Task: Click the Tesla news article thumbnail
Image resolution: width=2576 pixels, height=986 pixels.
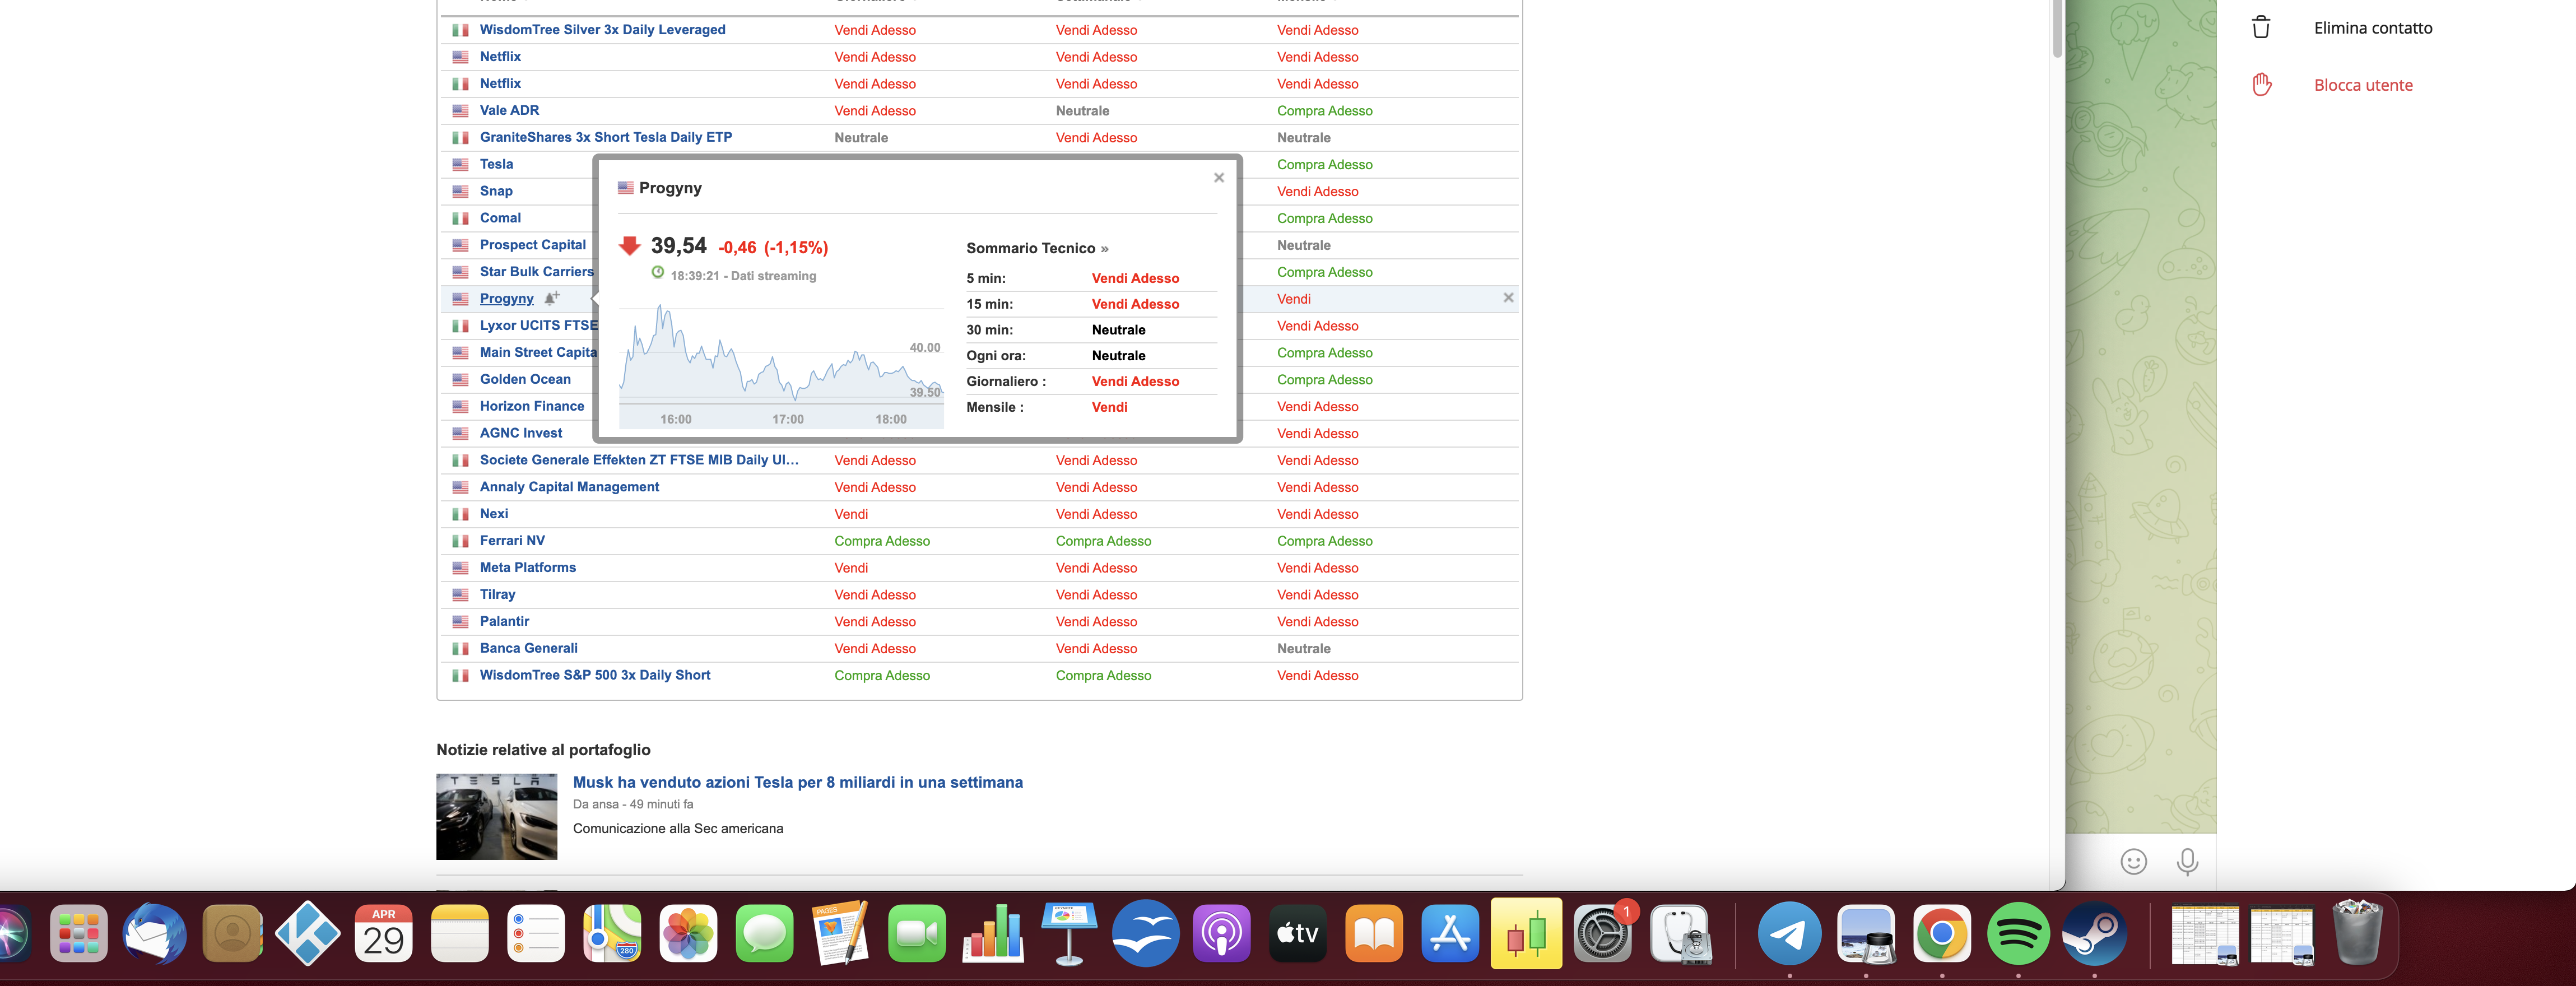Action: tap(496, 816)
